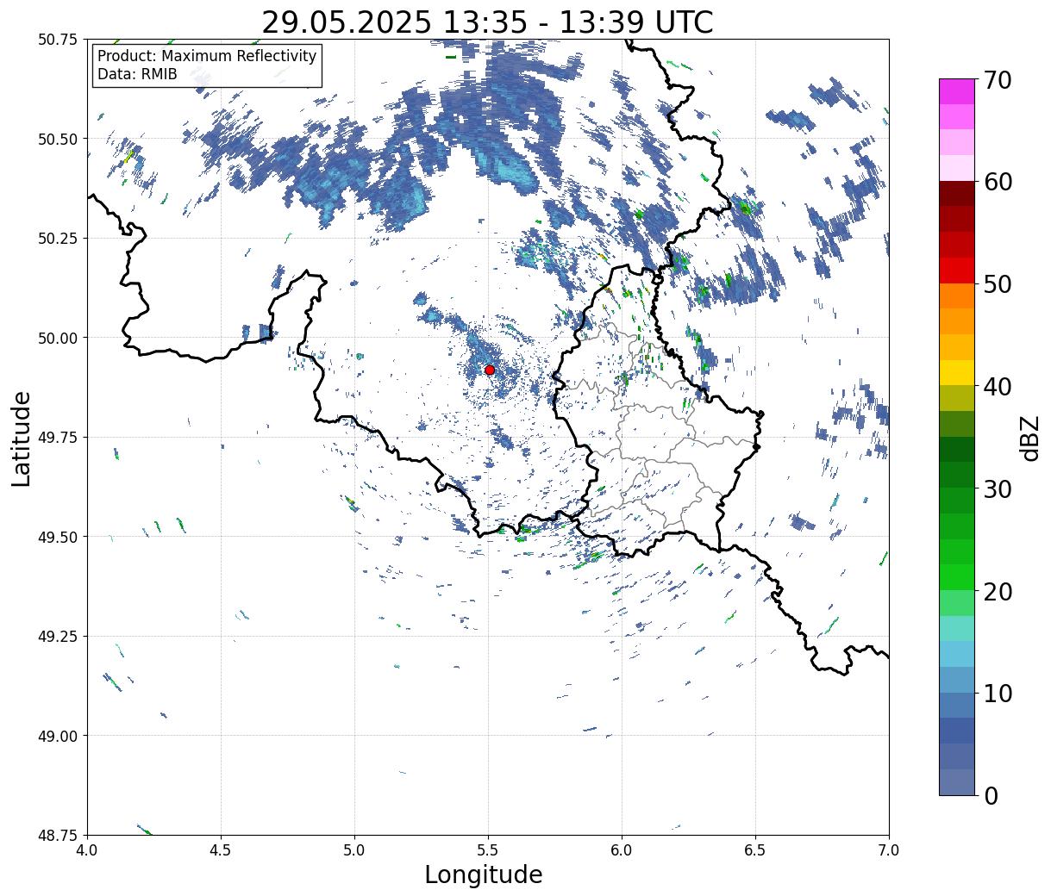Pick the yellow swatch above 40 dBZ
Screen dimensions: 1051x896
click(956, 372)
